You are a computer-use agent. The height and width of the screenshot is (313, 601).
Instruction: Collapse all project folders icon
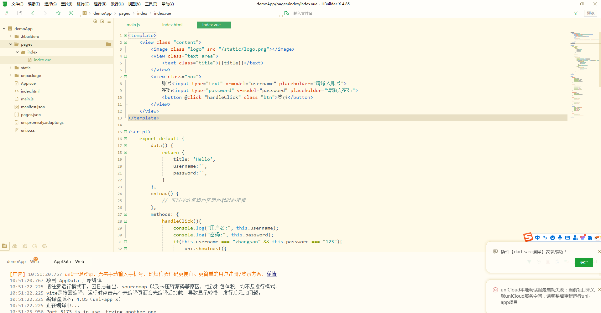click(x=102, y=21)
